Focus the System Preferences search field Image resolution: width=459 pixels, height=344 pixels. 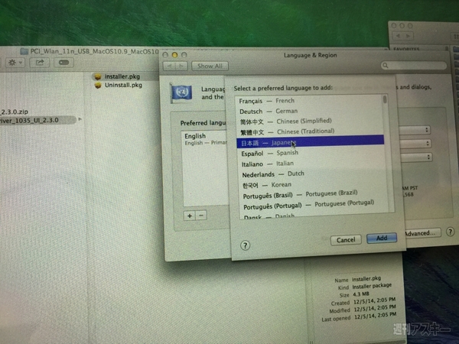(414, 65)
